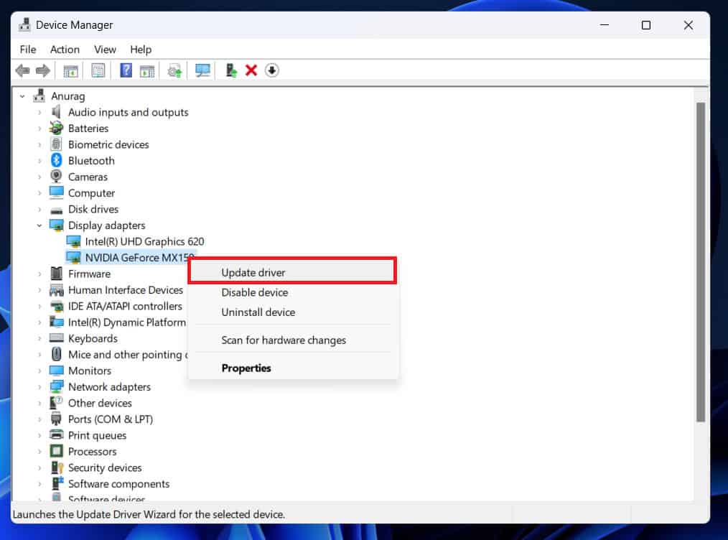728x540 pixels.
Task: Open Properties from the context menu
Action: (x=292, y=368)
